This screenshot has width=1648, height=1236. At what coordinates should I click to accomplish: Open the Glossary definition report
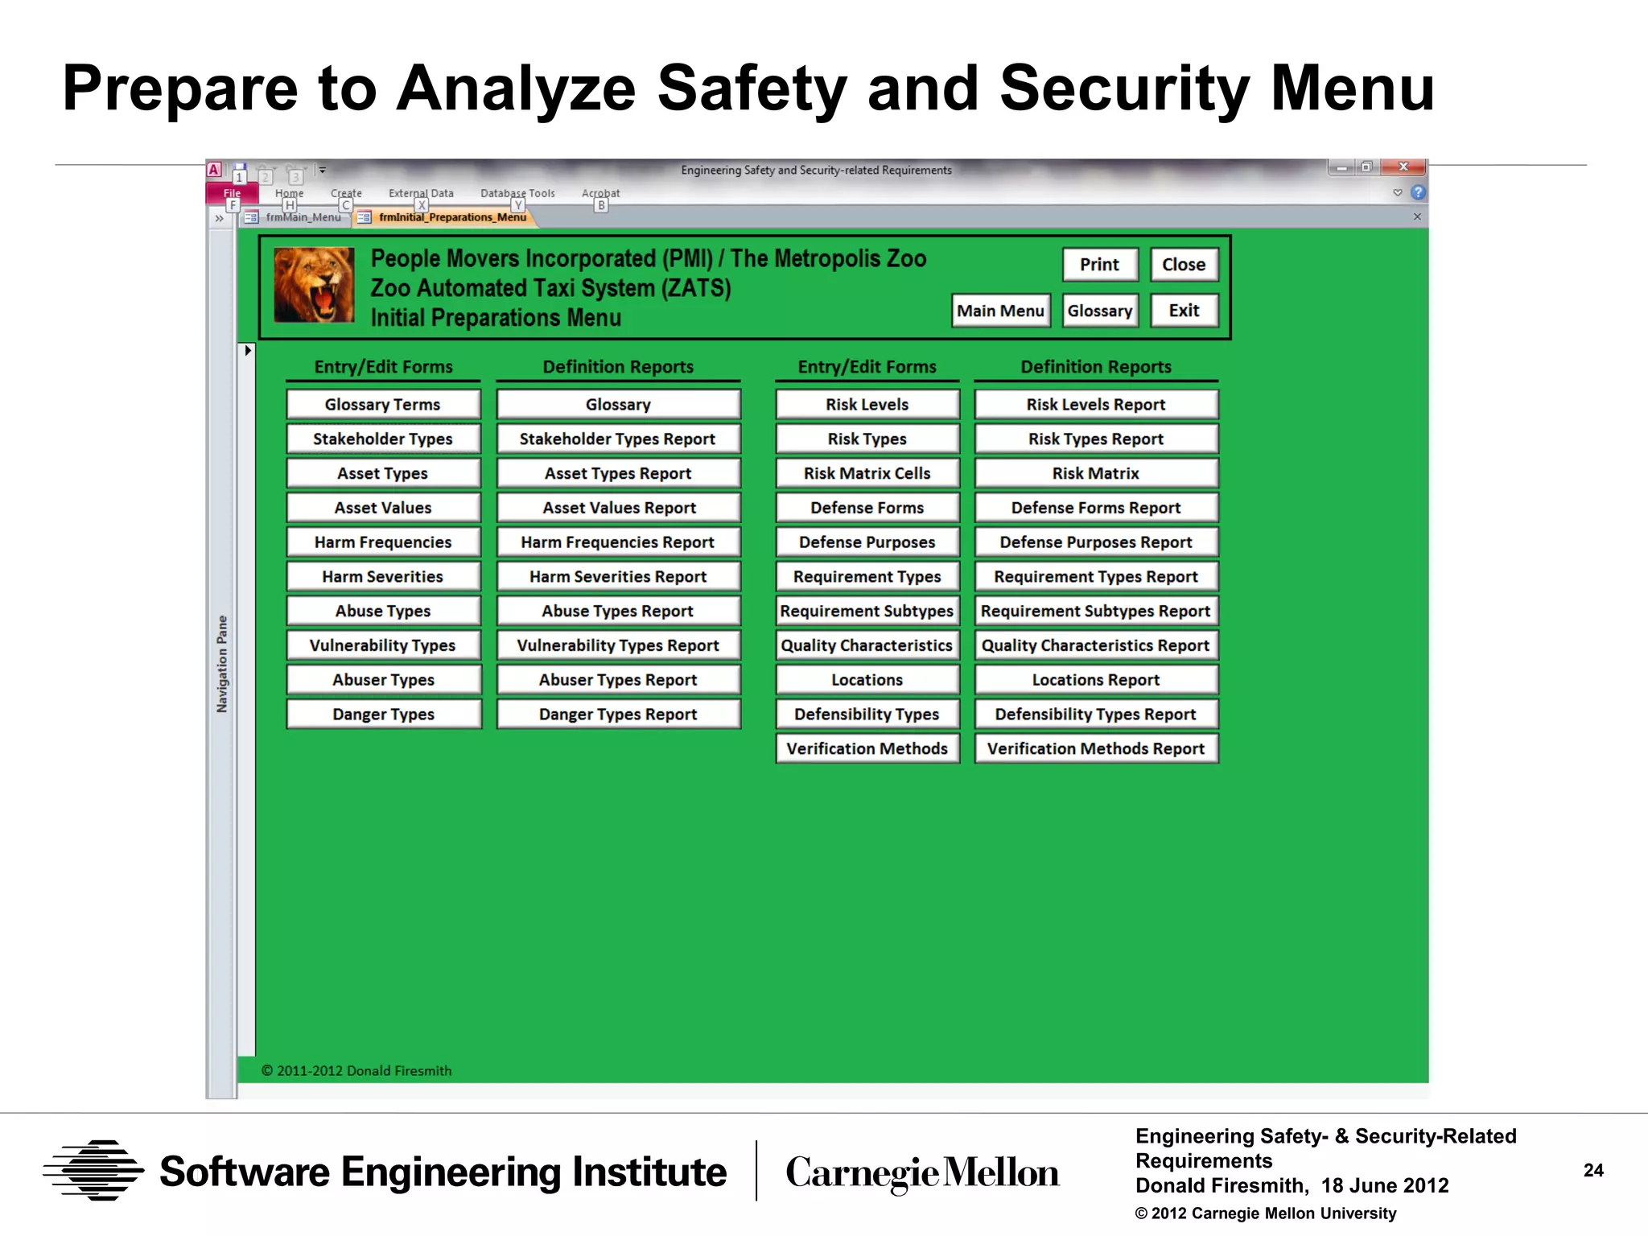tap(618, 405)
